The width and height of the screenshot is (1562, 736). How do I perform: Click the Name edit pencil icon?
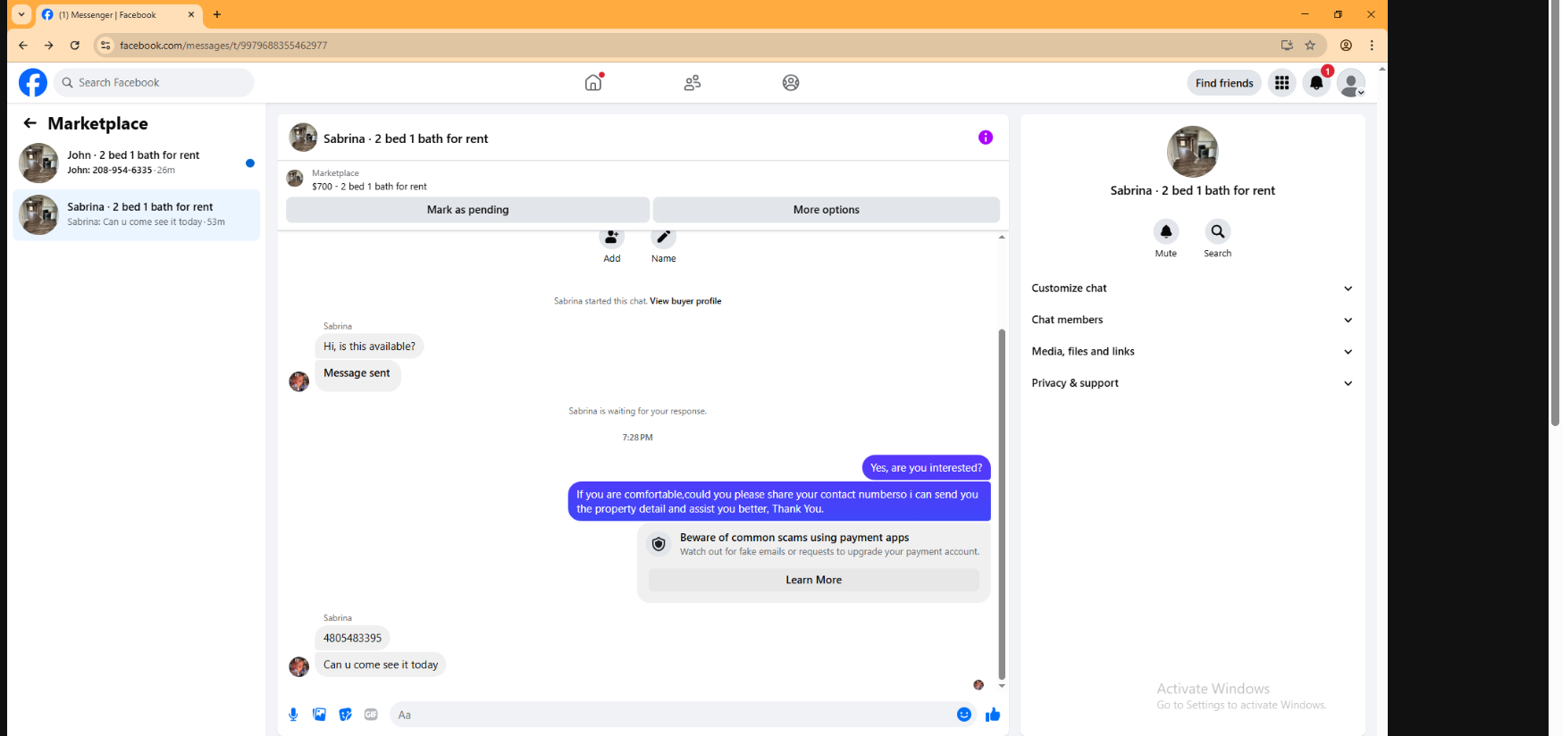pos(663,238)
